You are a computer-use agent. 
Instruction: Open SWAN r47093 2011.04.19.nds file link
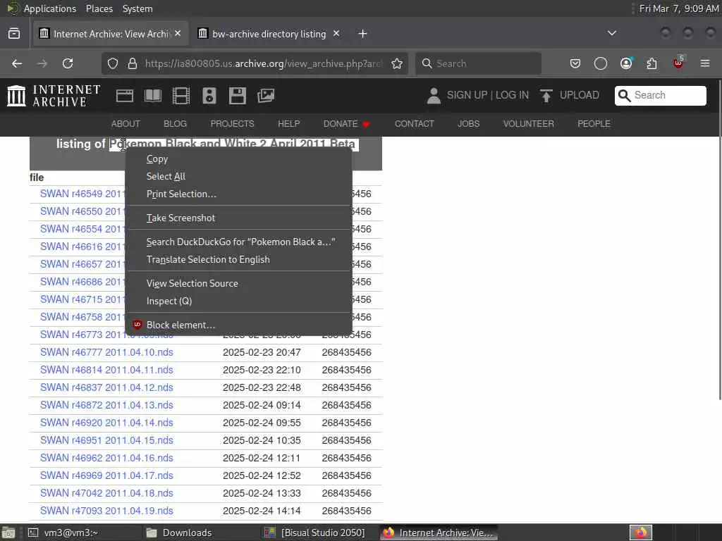(106, 511)
